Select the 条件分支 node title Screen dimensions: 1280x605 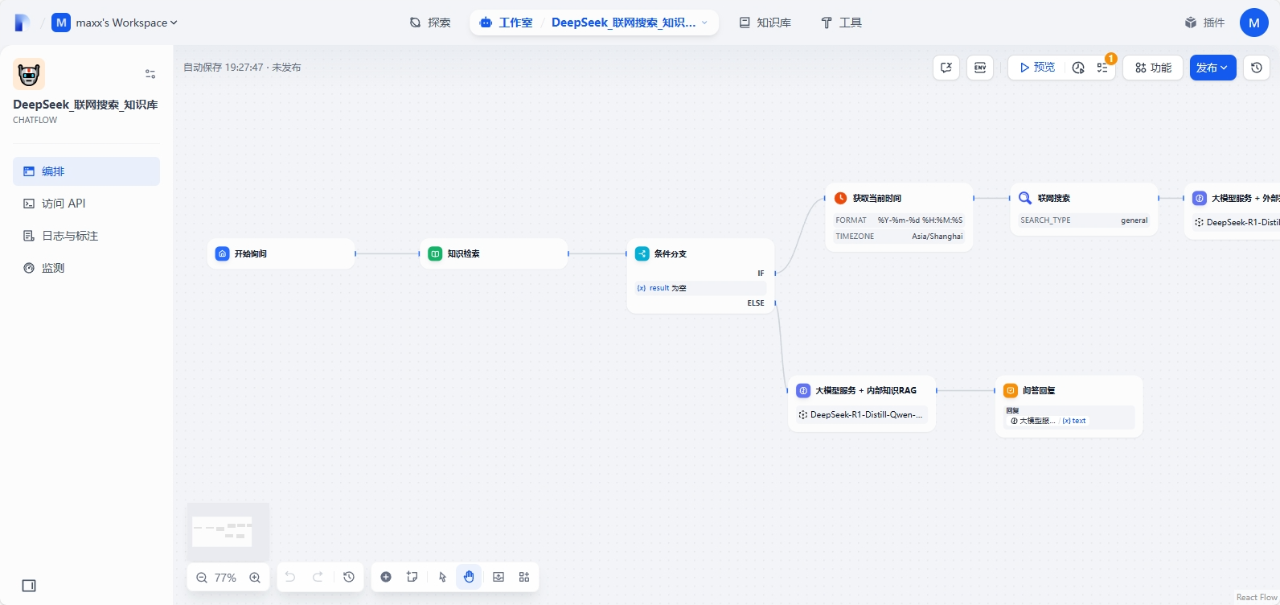click(670, 253)
